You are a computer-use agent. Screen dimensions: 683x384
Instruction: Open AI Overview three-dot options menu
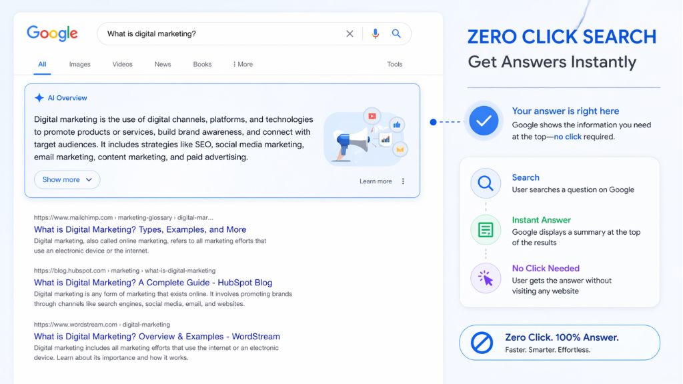click(x=403, y=181)
